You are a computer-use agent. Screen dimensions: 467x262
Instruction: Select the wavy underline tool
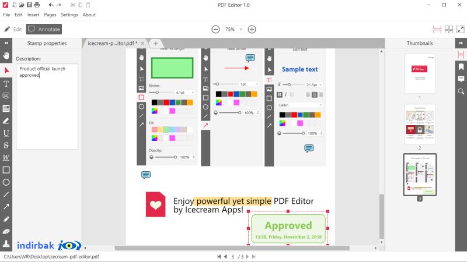coord(6,157)
